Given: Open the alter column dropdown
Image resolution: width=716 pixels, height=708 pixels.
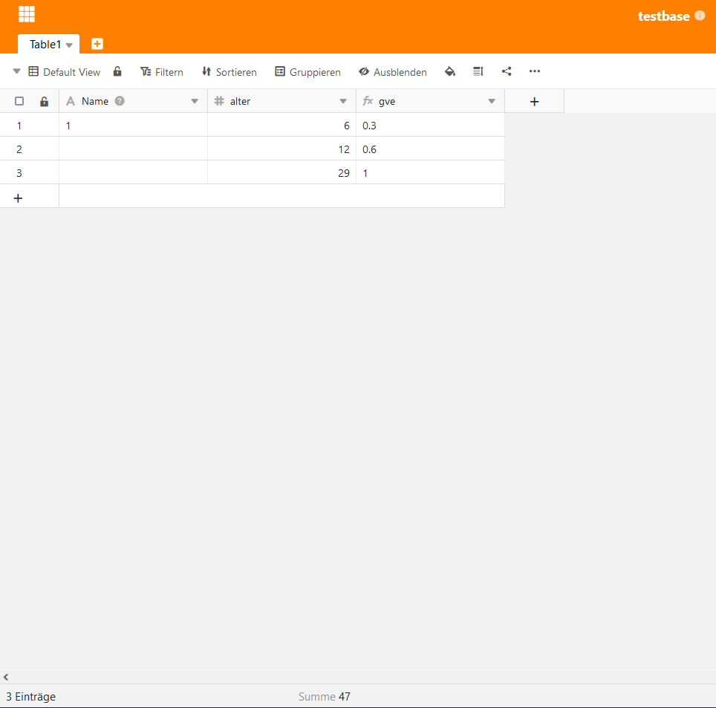Looking at the screenshot, I should (343, 102).
